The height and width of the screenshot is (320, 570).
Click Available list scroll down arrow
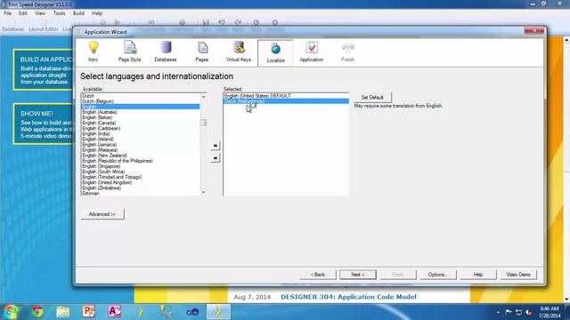pos(203,192)
